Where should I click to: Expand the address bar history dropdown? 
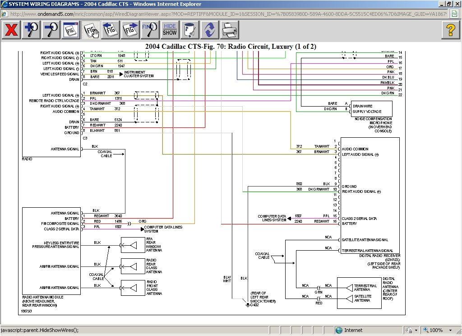pos(454,14)
